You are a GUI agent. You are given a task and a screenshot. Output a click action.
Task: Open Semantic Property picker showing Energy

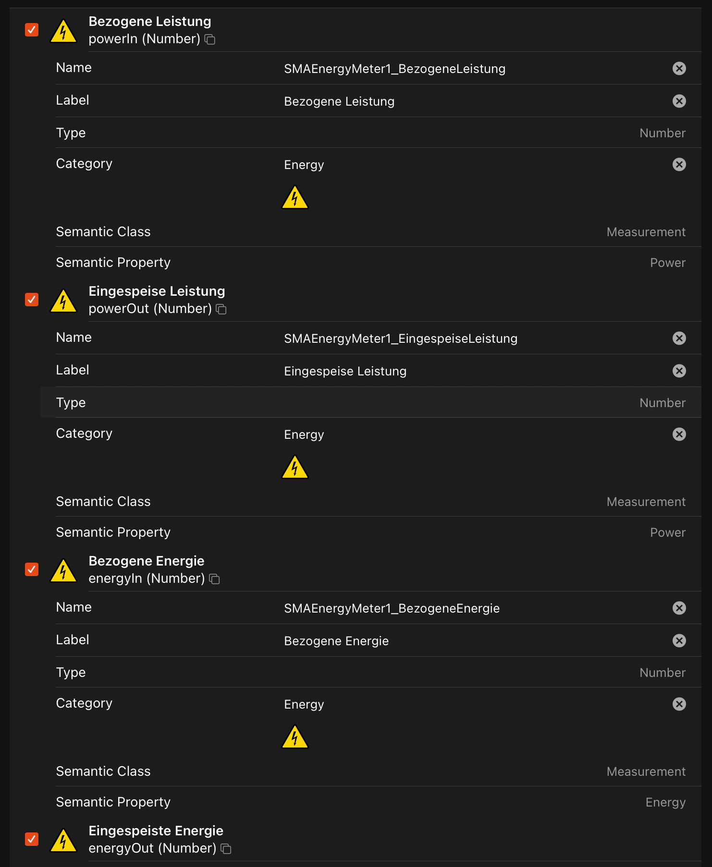[x=665, y=802]
